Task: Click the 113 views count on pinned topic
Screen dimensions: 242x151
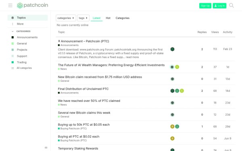Action: click(215, 49)
